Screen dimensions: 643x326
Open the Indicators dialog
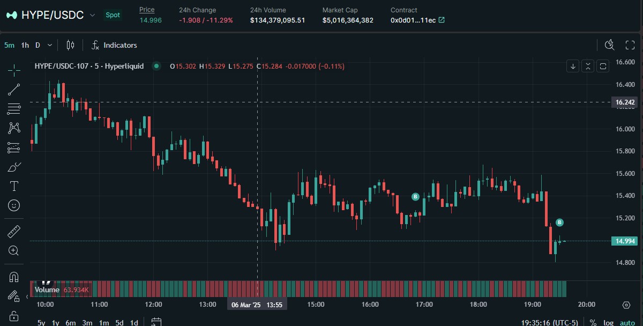pyautogui.click(x=114, y=45)
